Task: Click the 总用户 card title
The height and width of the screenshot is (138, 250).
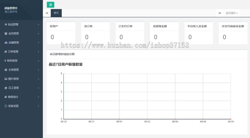Action: click(54, 26)
